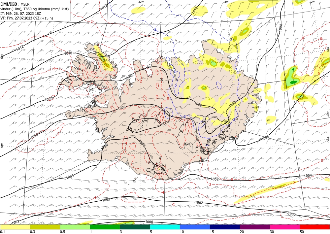Viewport: 330px width, 234px height.
Task: Click the "20W" longitude label
Action: point(141,2)
